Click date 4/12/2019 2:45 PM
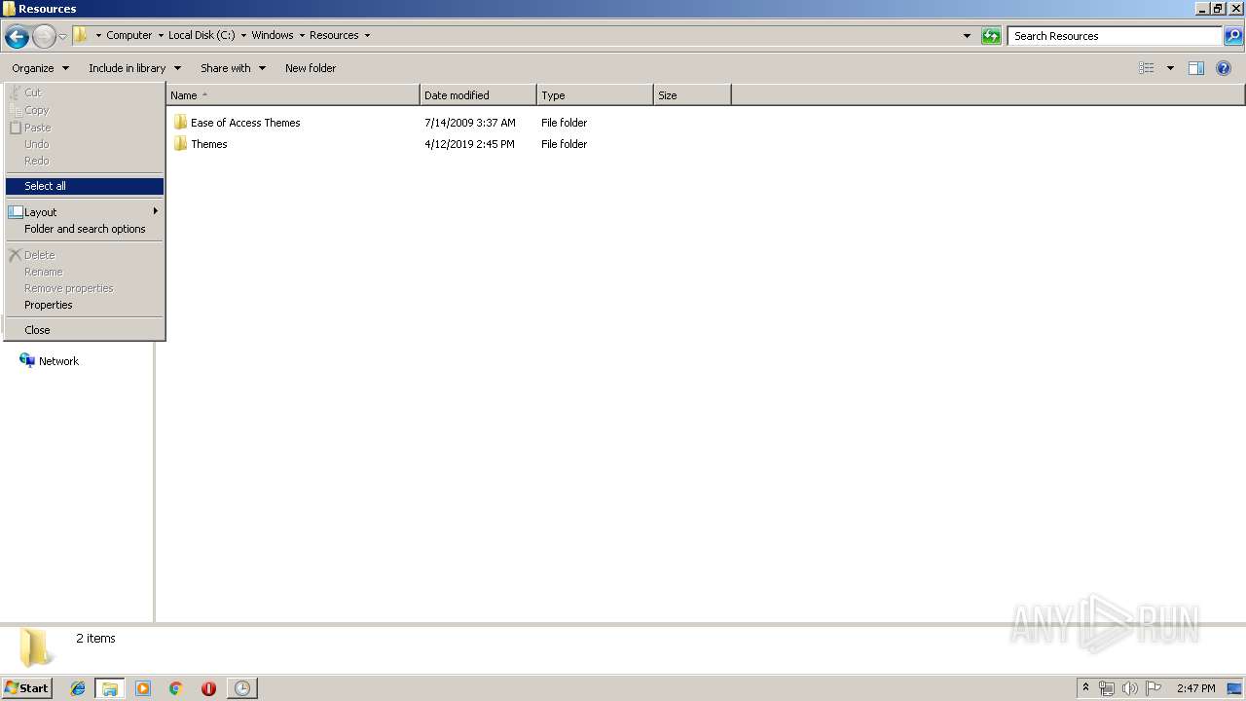 [x=469, y=144]
